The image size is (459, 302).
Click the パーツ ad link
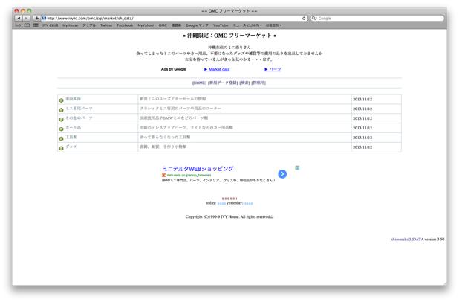click(x=273, y=69)
